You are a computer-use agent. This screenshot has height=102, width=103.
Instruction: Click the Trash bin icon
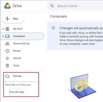tap(7, 66)
